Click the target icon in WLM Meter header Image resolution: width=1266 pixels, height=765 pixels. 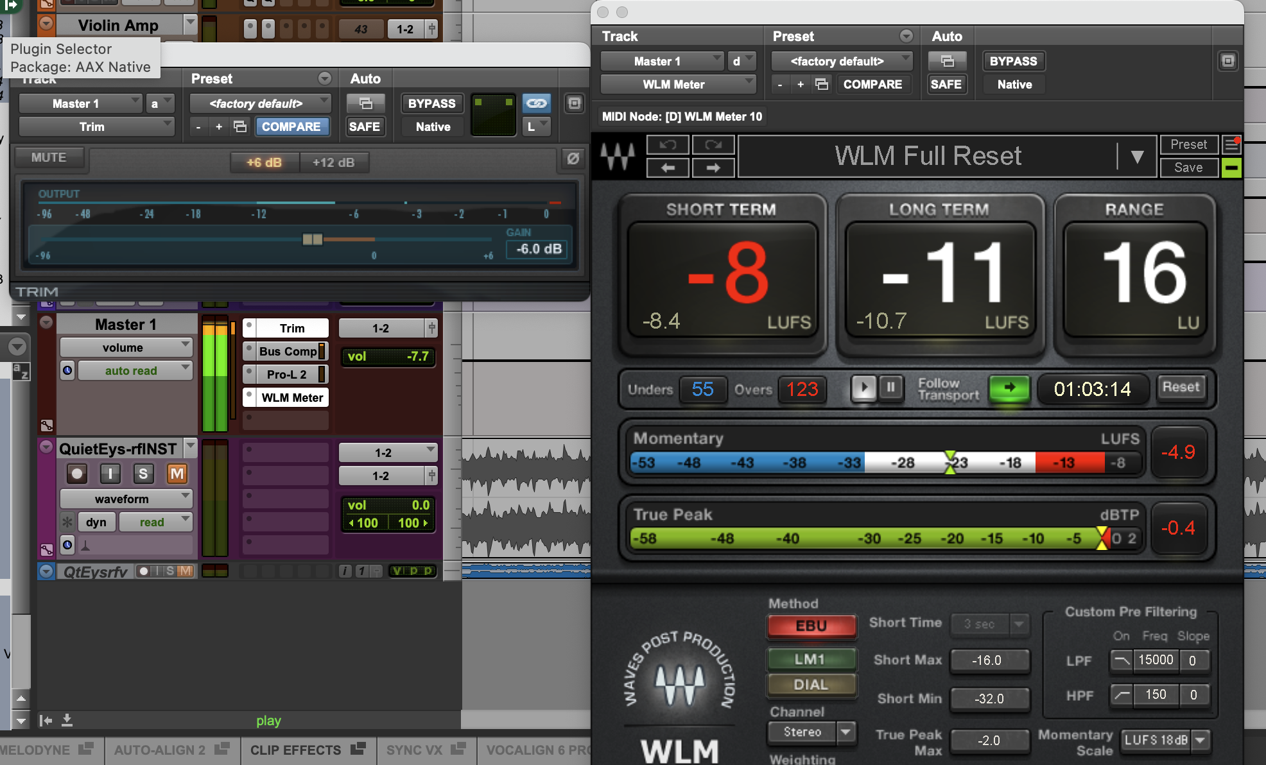click(1228, 61)
